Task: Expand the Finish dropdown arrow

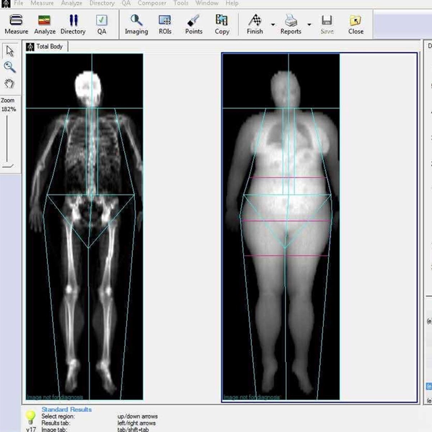Action: click(x=273, y=24)
